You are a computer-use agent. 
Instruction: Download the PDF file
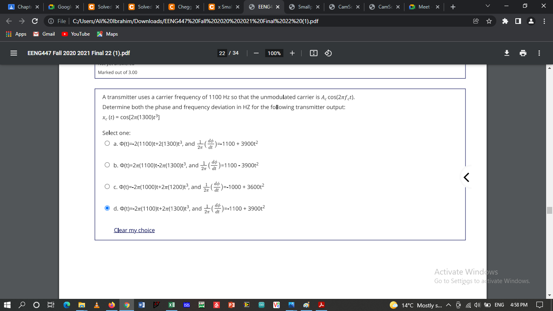click(x=506, y=53)
